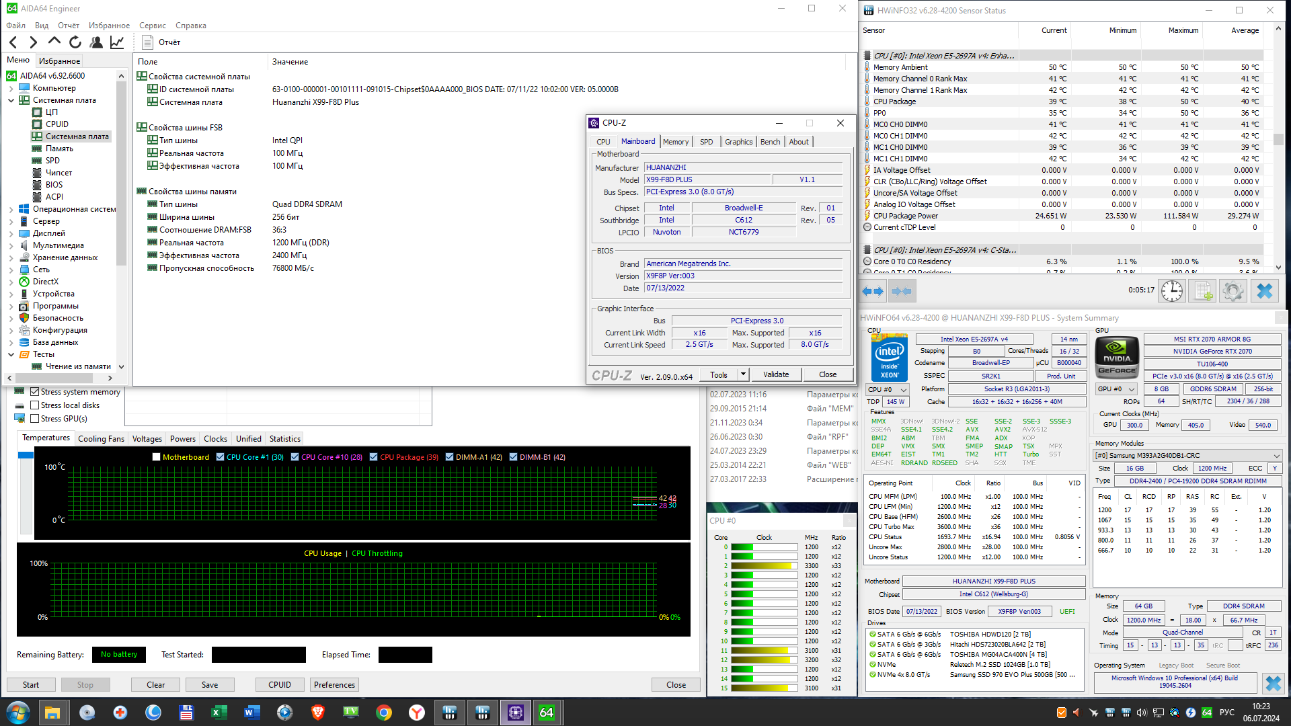Viewport: 1291px width, 726px height.
Task: Open the CPU #0 selector dropdown
Action: coord(886,389)
